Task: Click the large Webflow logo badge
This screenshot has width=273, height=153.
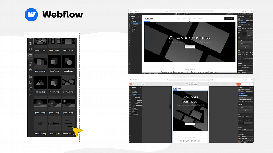Action: 31,15
